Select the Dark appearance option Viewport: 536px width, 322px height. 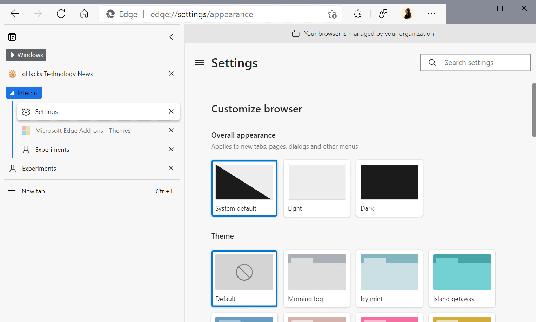[x=389, y=188]
